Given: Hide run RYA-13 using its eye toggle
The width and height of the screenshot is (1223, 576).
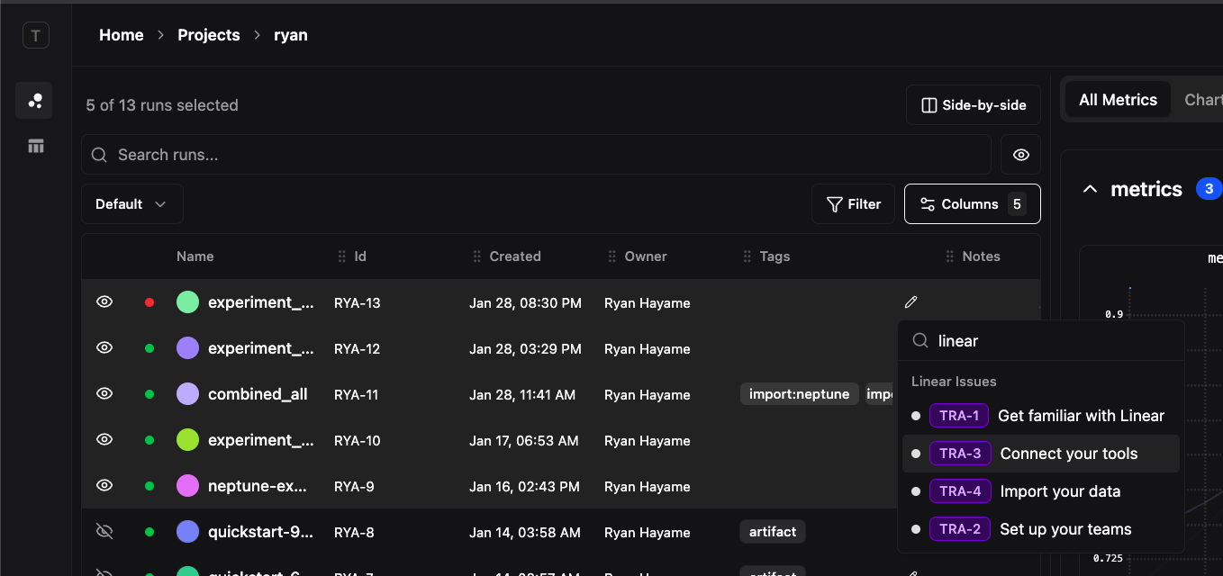Looking at the screenshot, I should pos(104,301).
